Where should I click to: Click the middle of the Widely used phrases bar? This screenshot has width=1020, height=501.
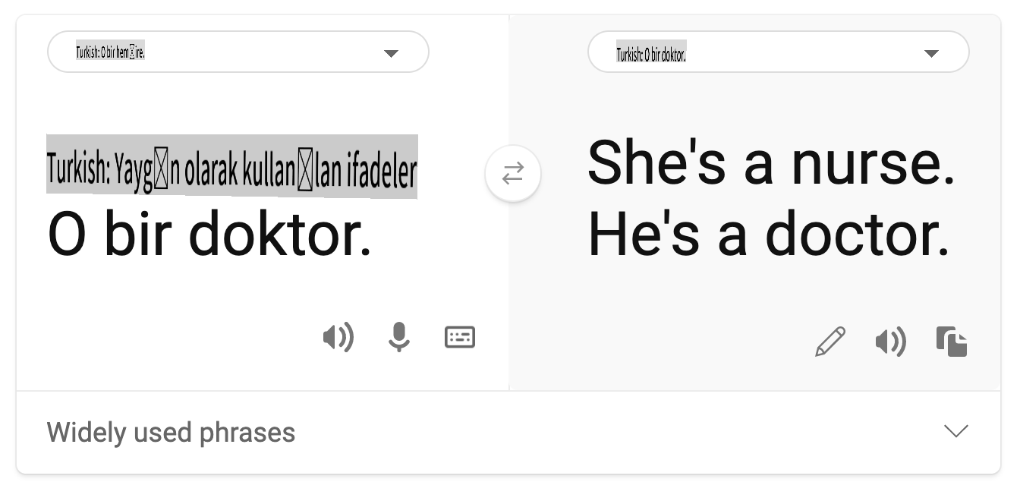pyautogui.click(x=508, y=433)
